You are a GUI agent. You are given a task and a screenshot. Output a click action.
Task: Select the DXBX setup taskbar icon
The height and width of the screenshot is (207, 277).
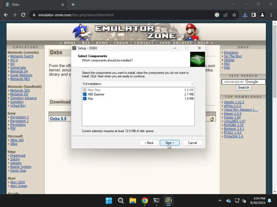(x=169, y=201)
